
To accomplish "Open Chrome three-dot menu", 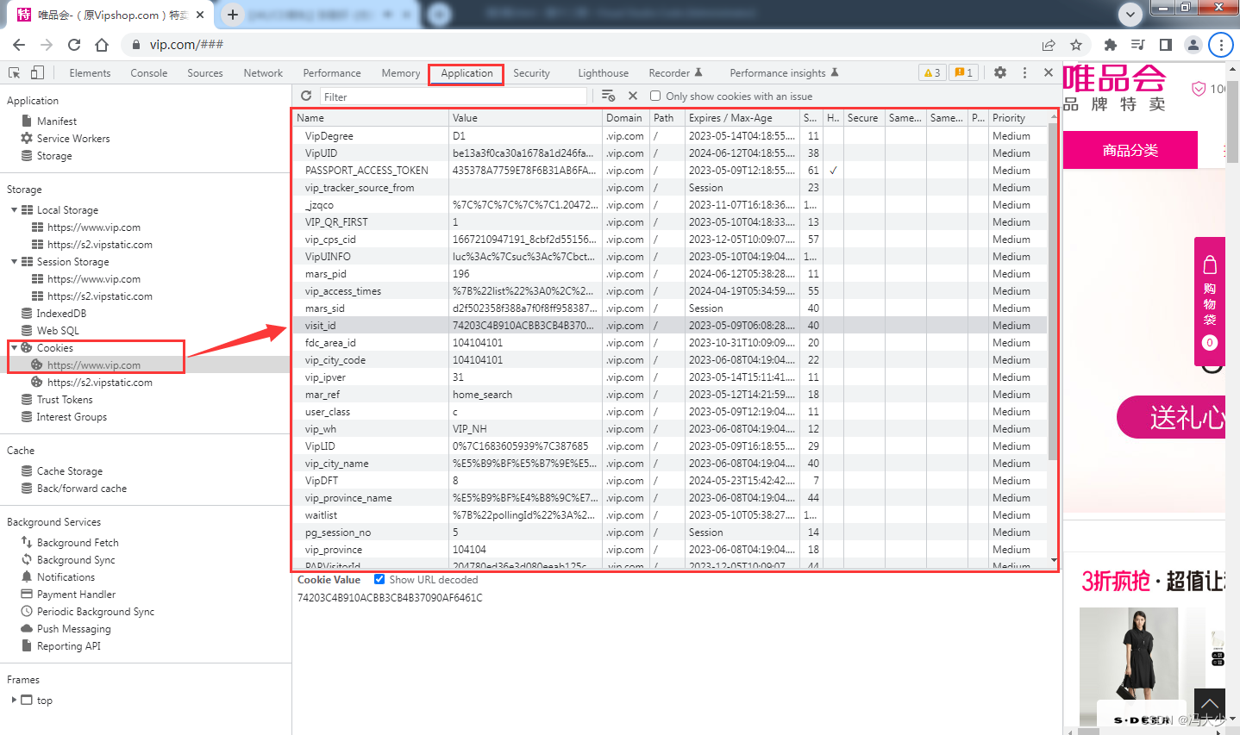I will (1221, 45).
